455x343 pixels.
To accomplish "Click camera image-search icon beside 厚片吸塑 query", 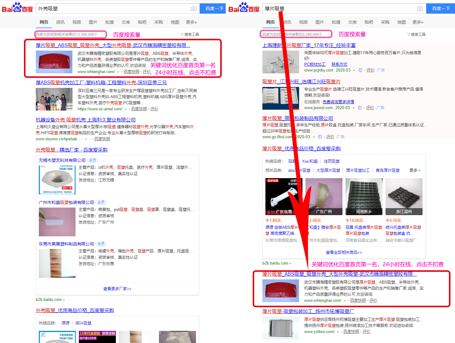I will [x=420, y=8].
